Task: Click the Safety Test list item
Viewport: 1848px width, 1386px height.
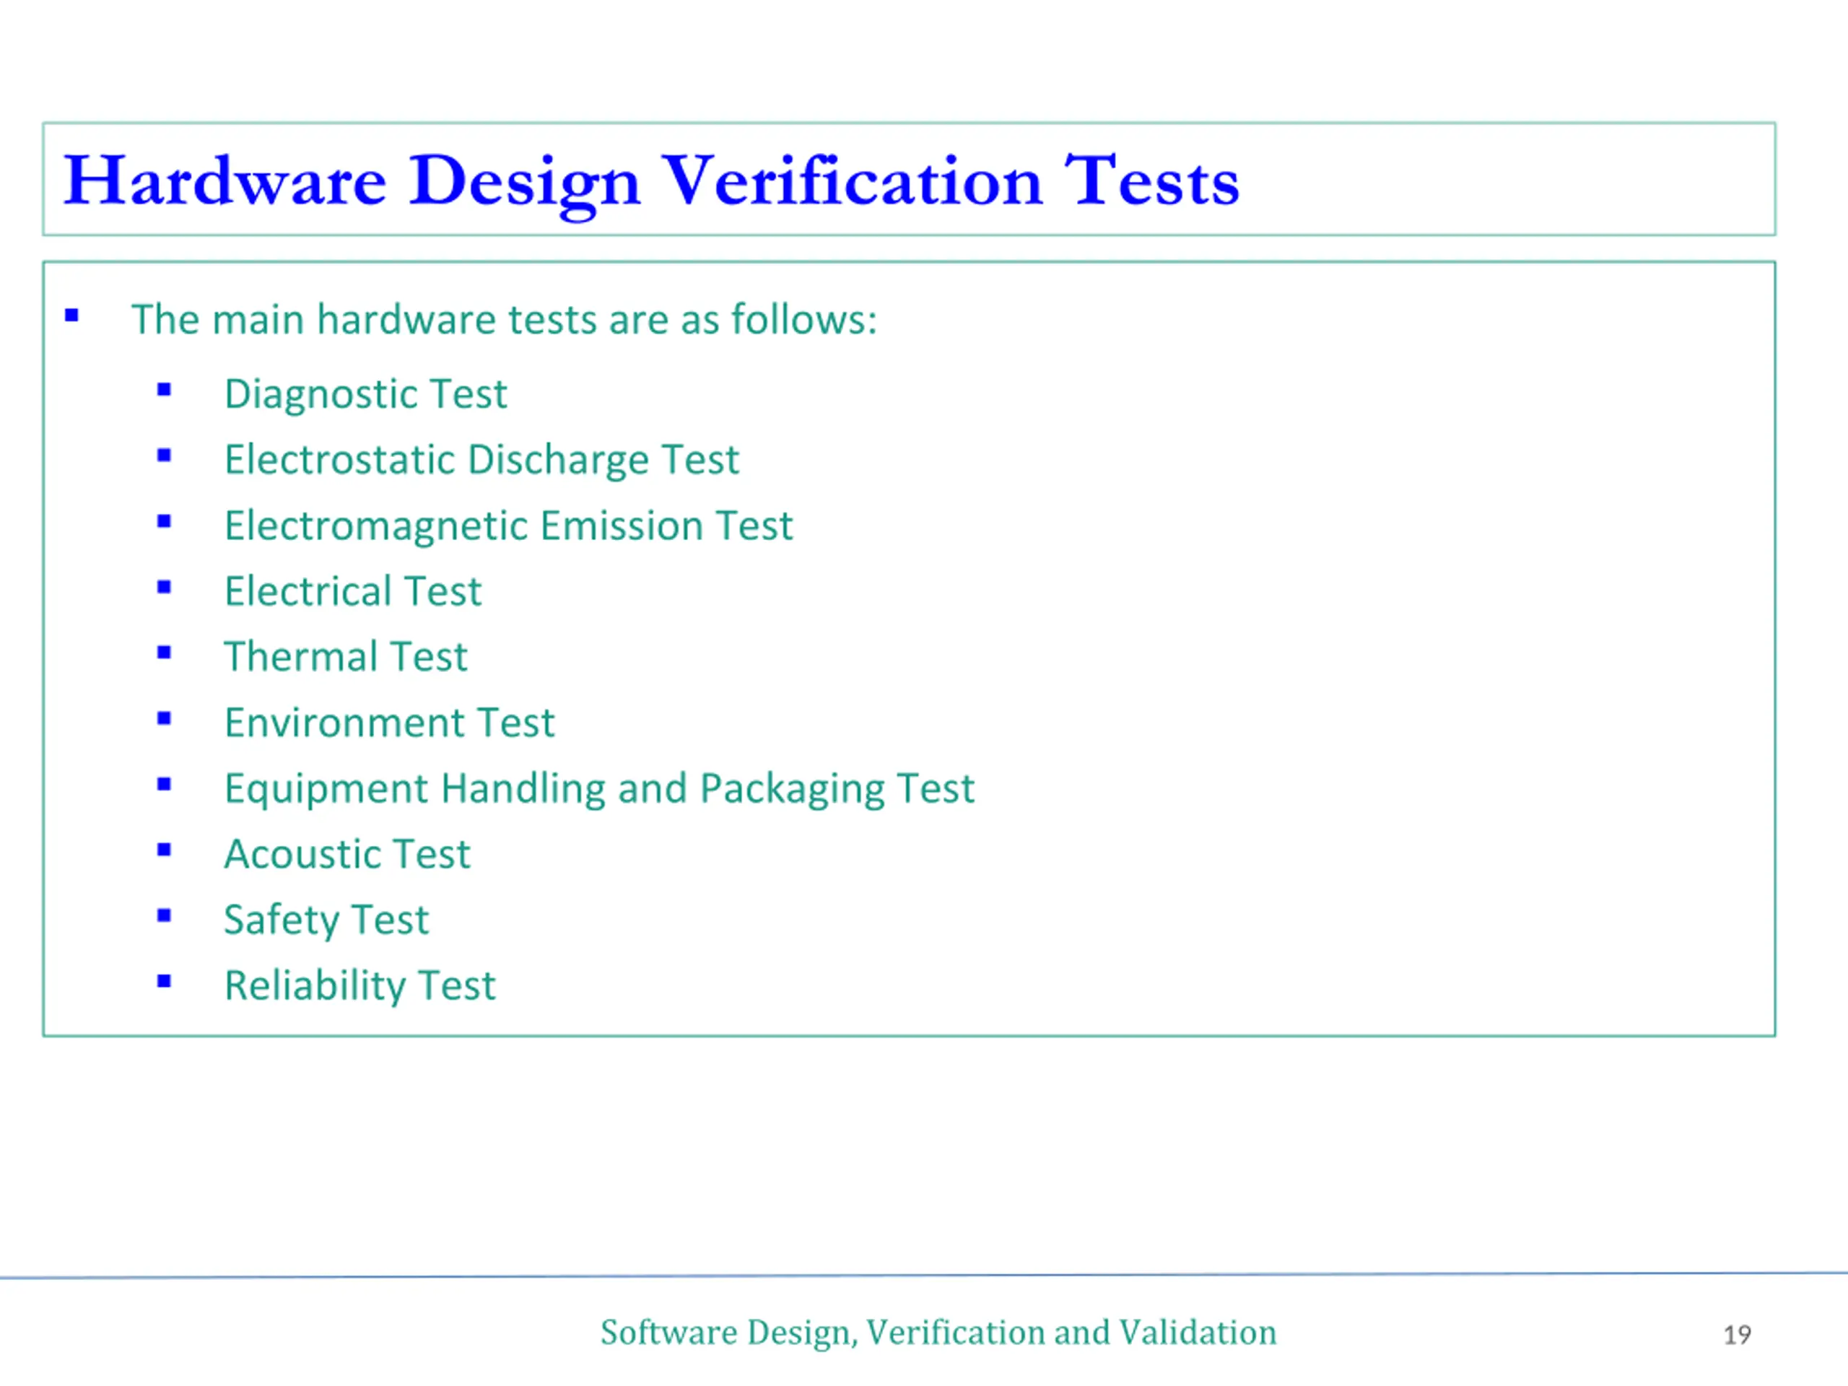Action: click(326, 920)
